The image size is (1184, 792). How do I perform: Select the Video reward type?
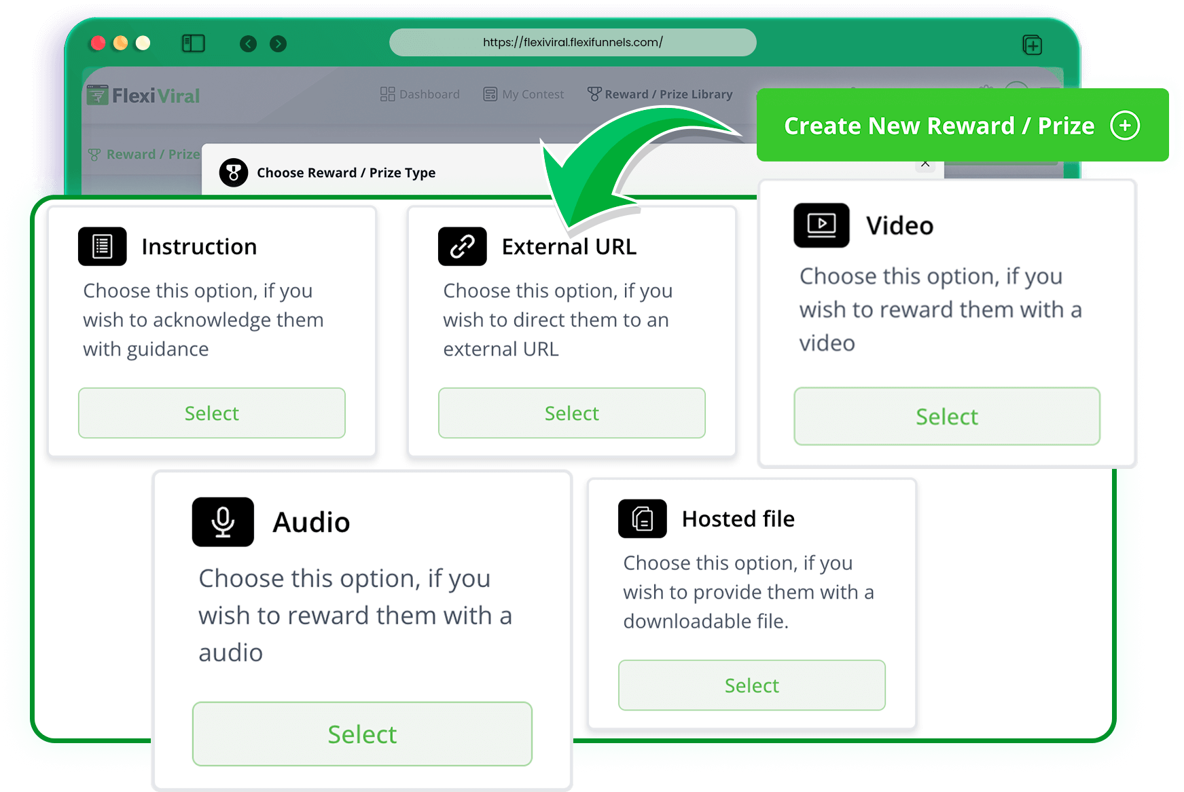click(x=946, y=417)
